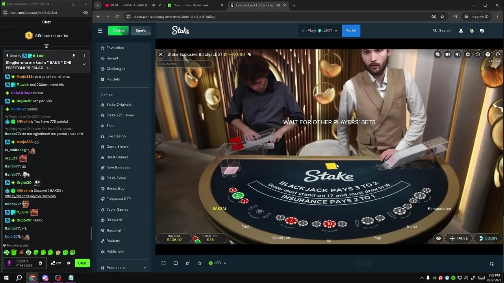Open a new browser tab

(x=294, y=5)
